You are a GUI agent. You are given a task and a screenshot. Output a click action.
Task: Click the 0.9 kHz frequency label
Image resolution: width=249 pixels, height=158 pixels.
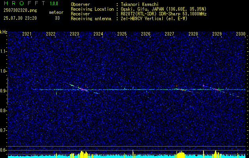click(3, 91)
